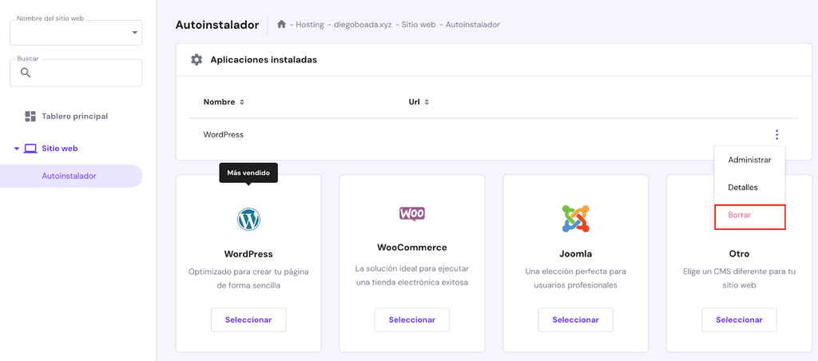Click the search magnifier icon
This screenshot has height=361, width=818.
(x=26, y=73)
